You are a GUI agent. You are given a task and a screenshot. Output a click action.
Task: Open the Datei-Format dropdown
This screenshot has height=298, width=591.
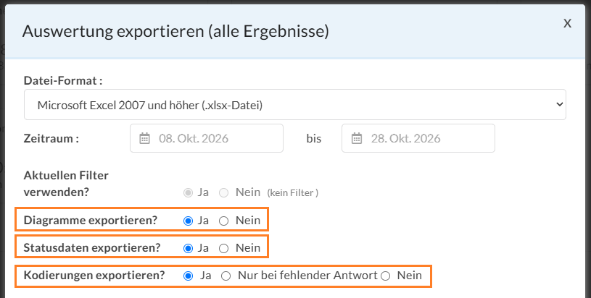click(294, 105)
